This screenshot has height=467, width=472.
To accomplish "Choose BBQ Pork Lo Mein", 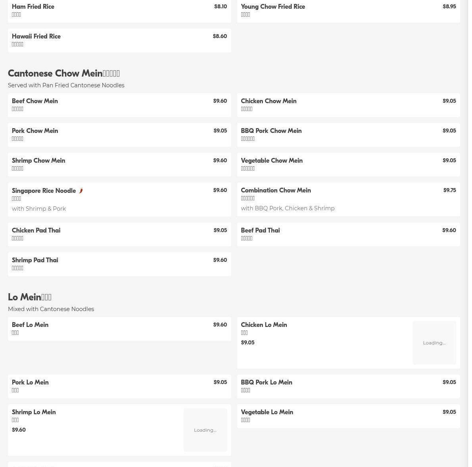I will click(x=349, y=386).
